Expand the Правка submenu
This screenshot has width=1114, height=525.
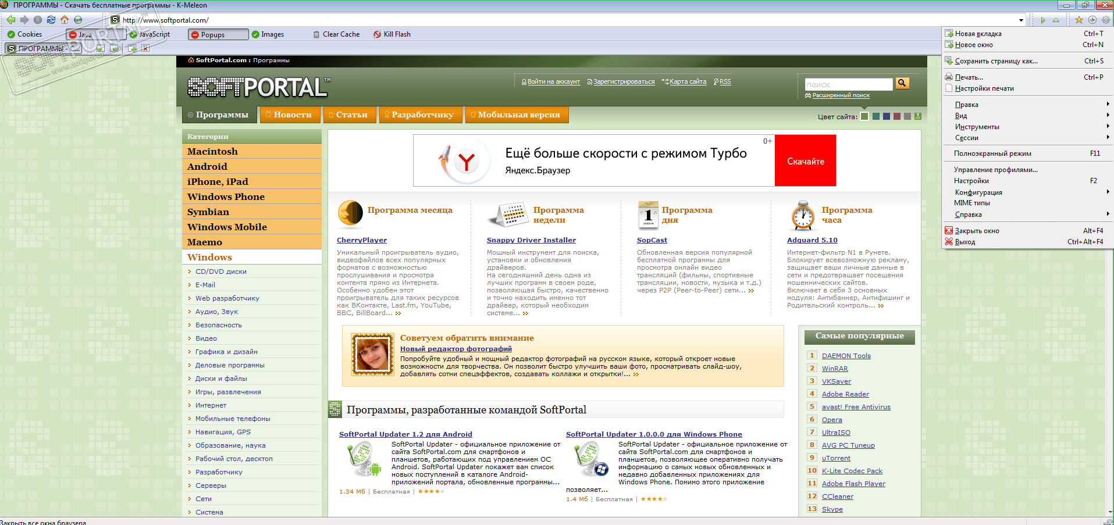(x=1028, y=105)
